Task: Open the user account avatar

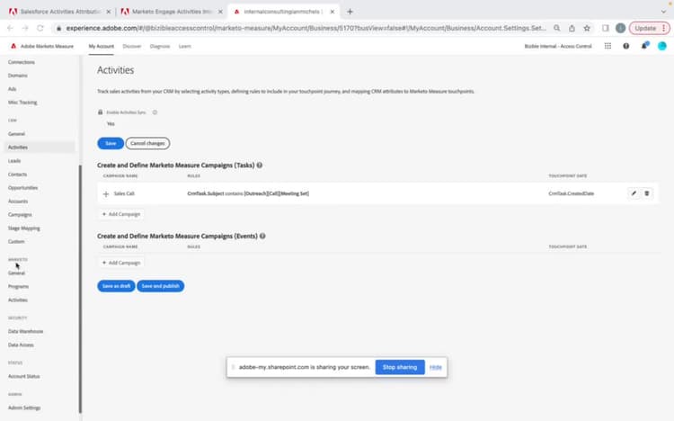Action: pos(662,46)
